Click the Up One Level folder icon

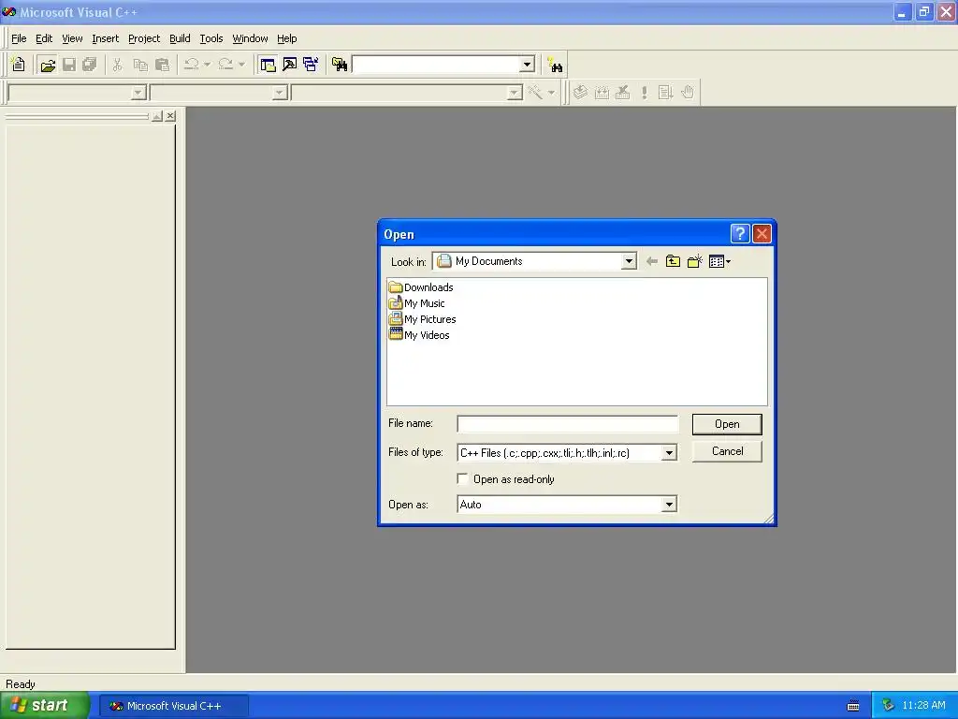[673, 262]
